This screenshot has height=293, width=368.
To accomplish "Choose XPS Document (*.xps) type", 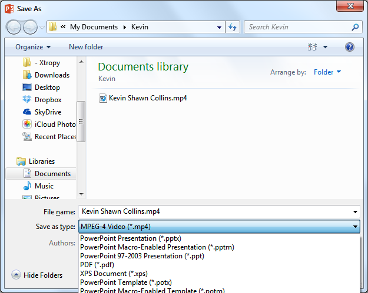I will (114, 274).
